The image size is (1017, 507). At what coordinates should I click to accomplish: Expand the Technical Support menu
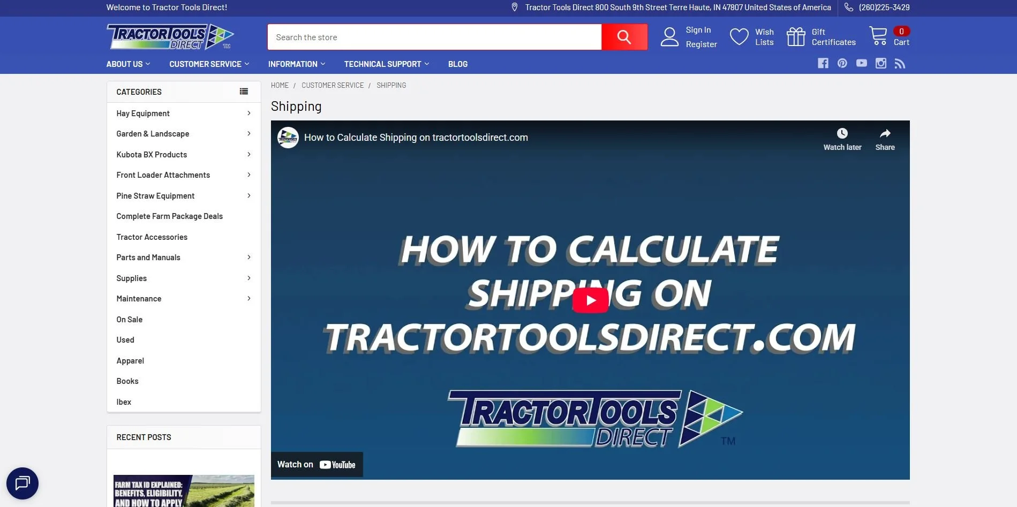click(x=387, y=64)
